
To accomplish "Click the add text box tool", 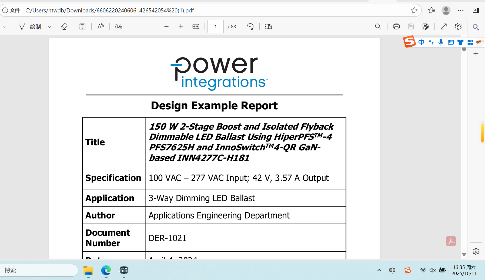I will tap(82, 26).
